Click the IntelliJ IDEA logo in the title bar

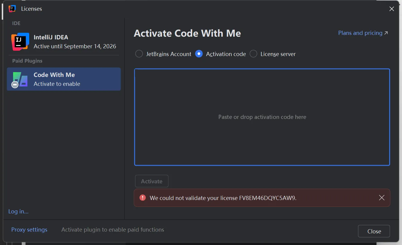[x=12, y=9]
